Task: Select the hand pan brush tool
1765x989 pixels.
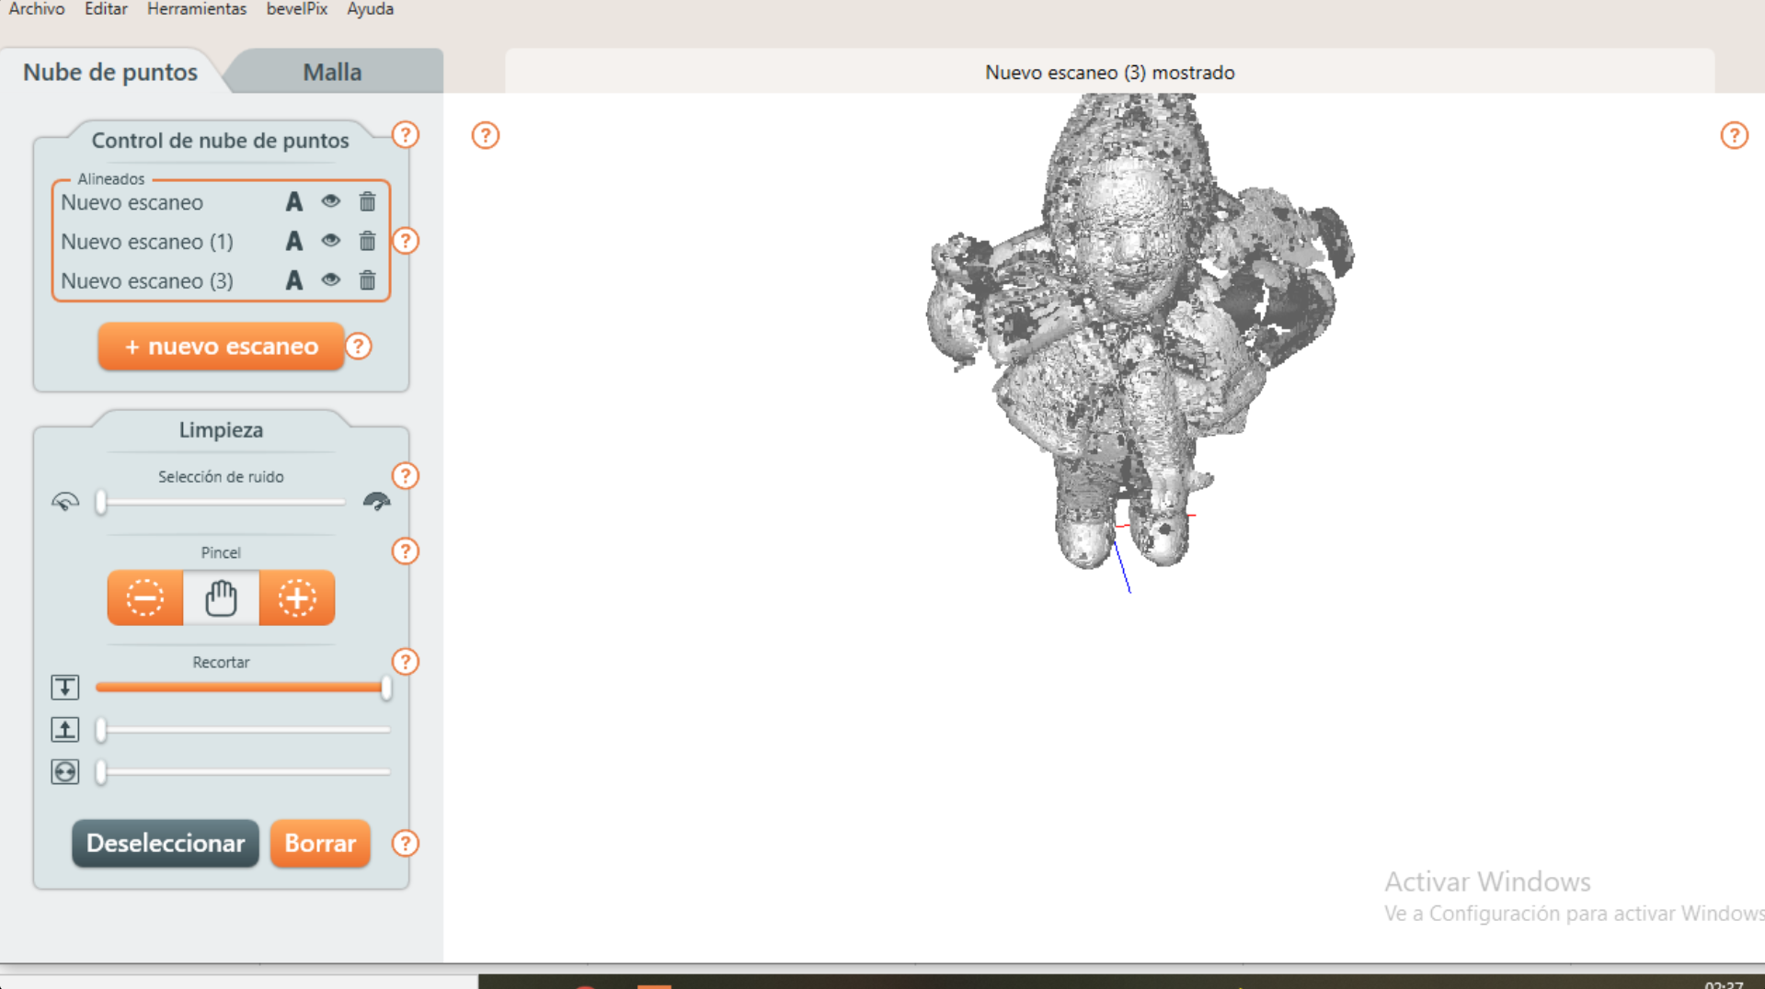Action: (x=221, y=598)
